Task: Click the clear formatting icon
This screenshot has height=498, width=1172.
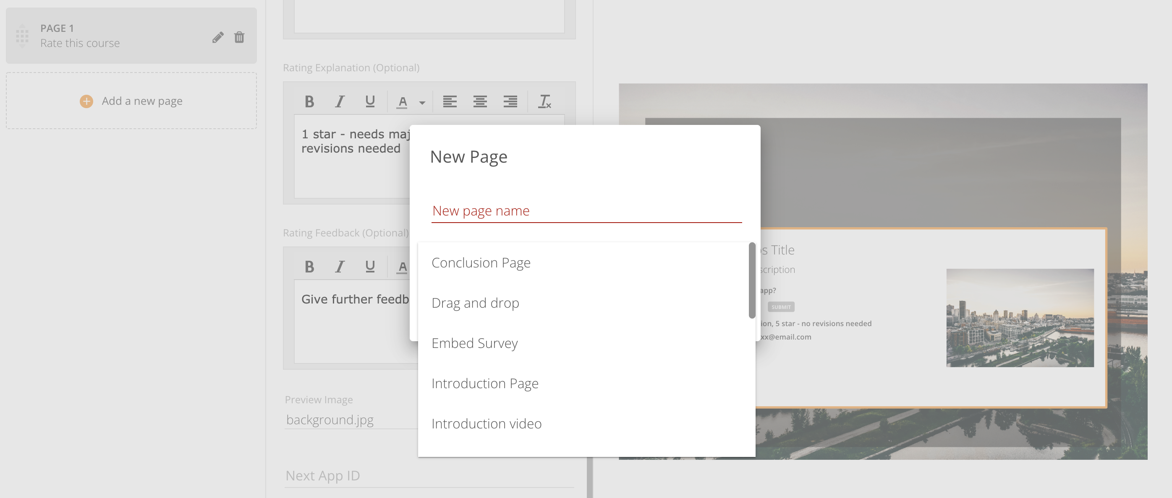Action: coord(544,101)
